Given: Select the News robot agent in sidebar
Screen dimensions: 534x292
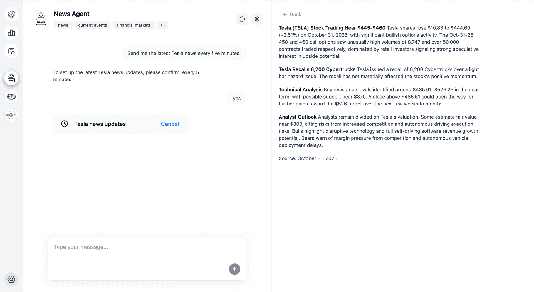Looking at the screenshot, I should pyautogui.click(x=11, y=78).
